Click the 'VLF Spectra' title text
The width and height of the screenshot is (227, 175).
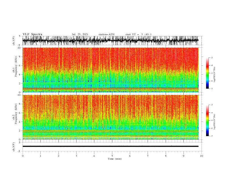(32, 34)
